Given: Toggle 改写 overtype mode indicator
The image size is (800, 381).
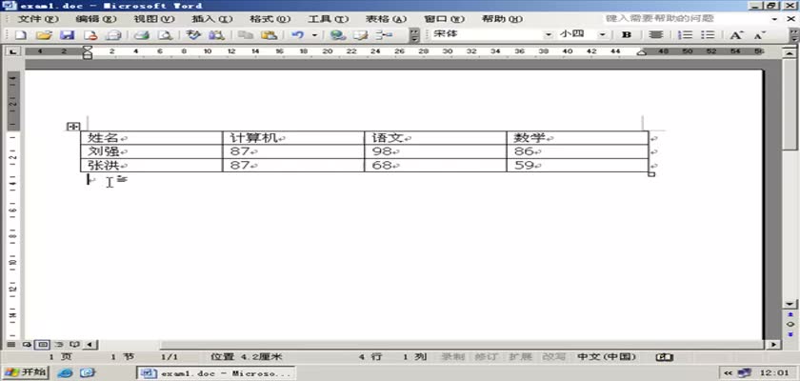Looking at the screenshot, I should click(x=553, y=357).
